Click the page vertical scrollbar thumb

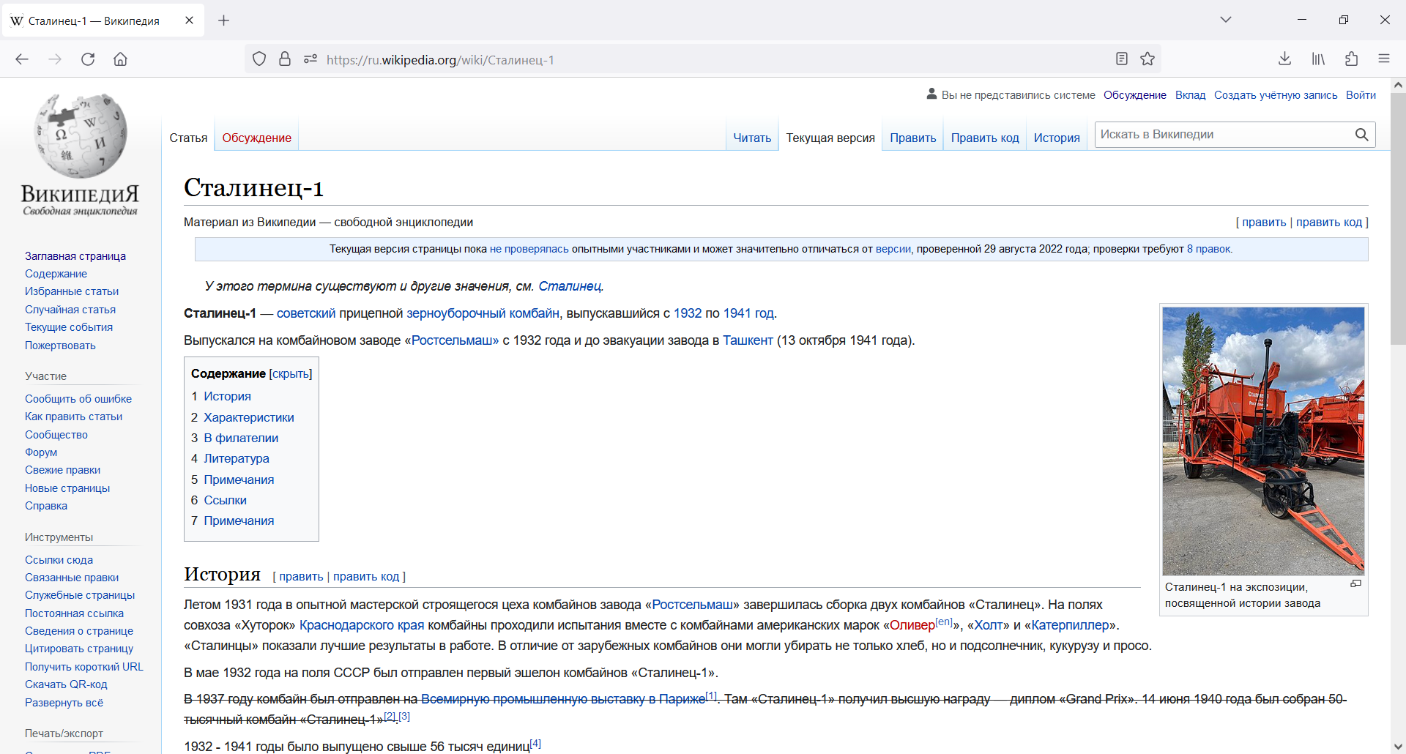click(1397, 220)
